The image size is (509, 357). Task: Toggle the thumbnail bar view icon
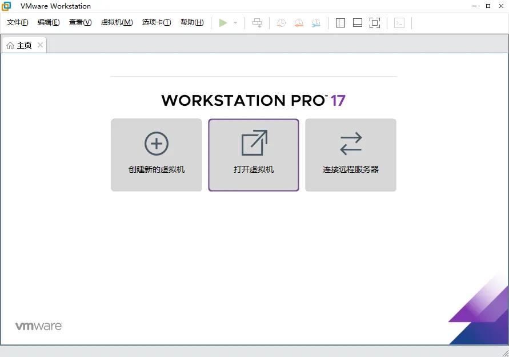[x=358, y=23]
